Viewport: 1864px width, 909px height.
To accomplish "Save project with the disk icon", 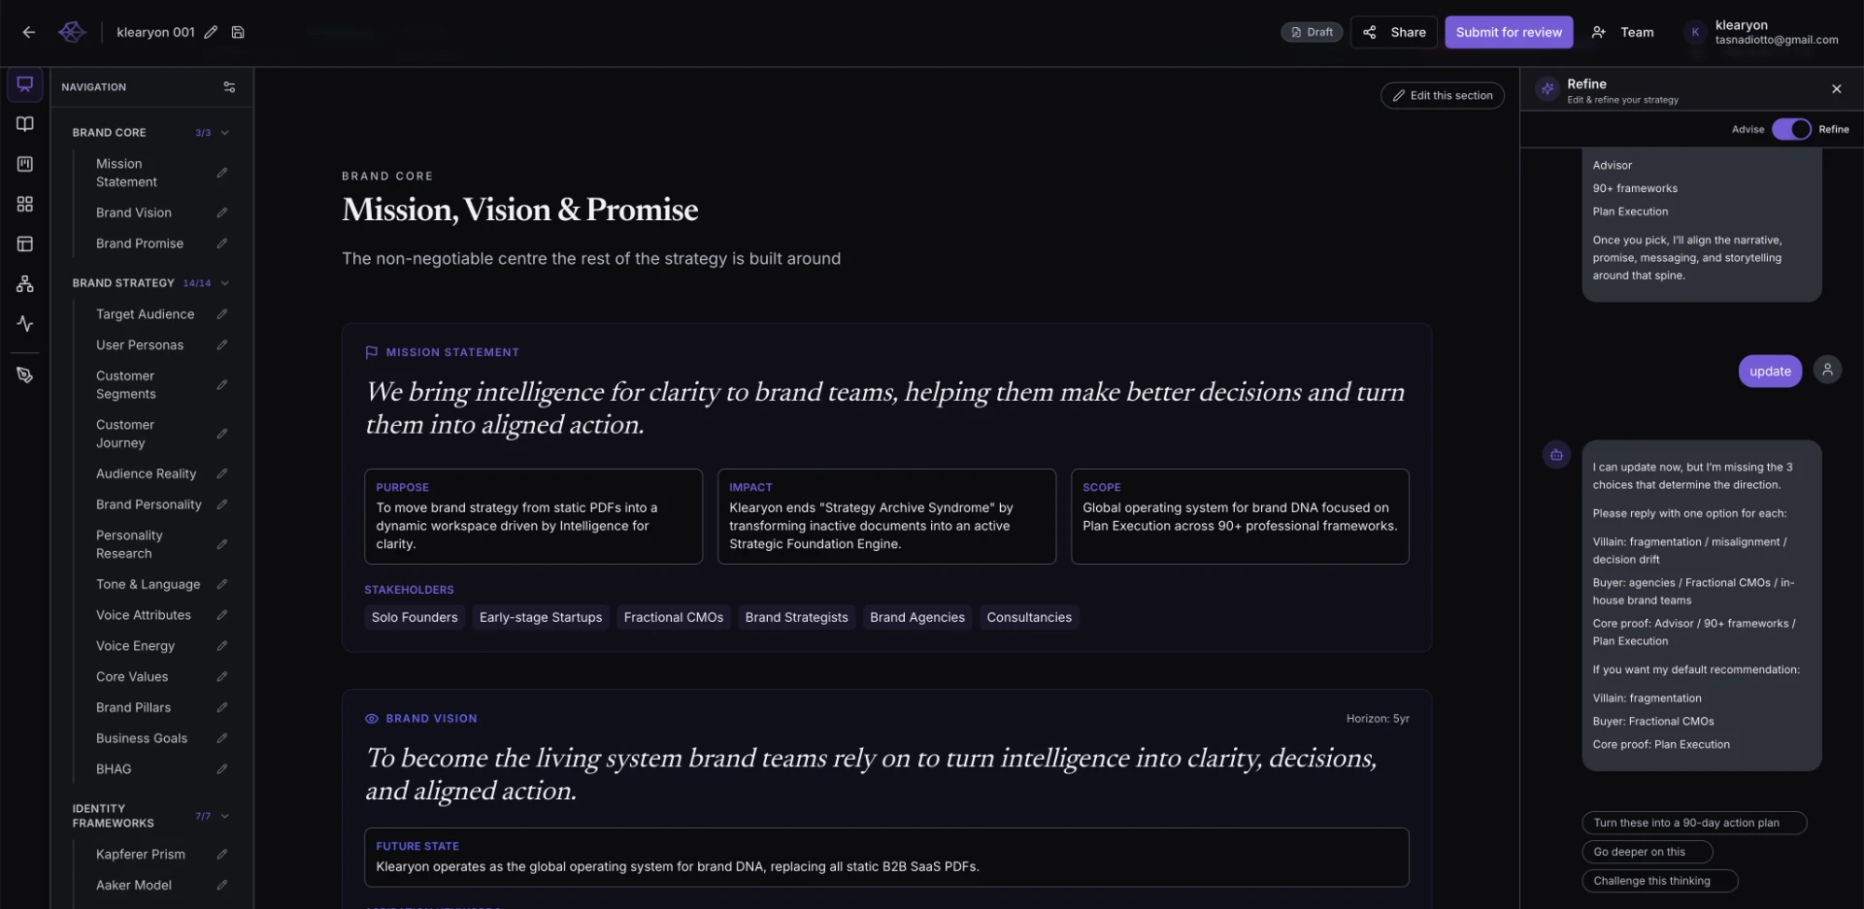I will click(x=238, y=32).
